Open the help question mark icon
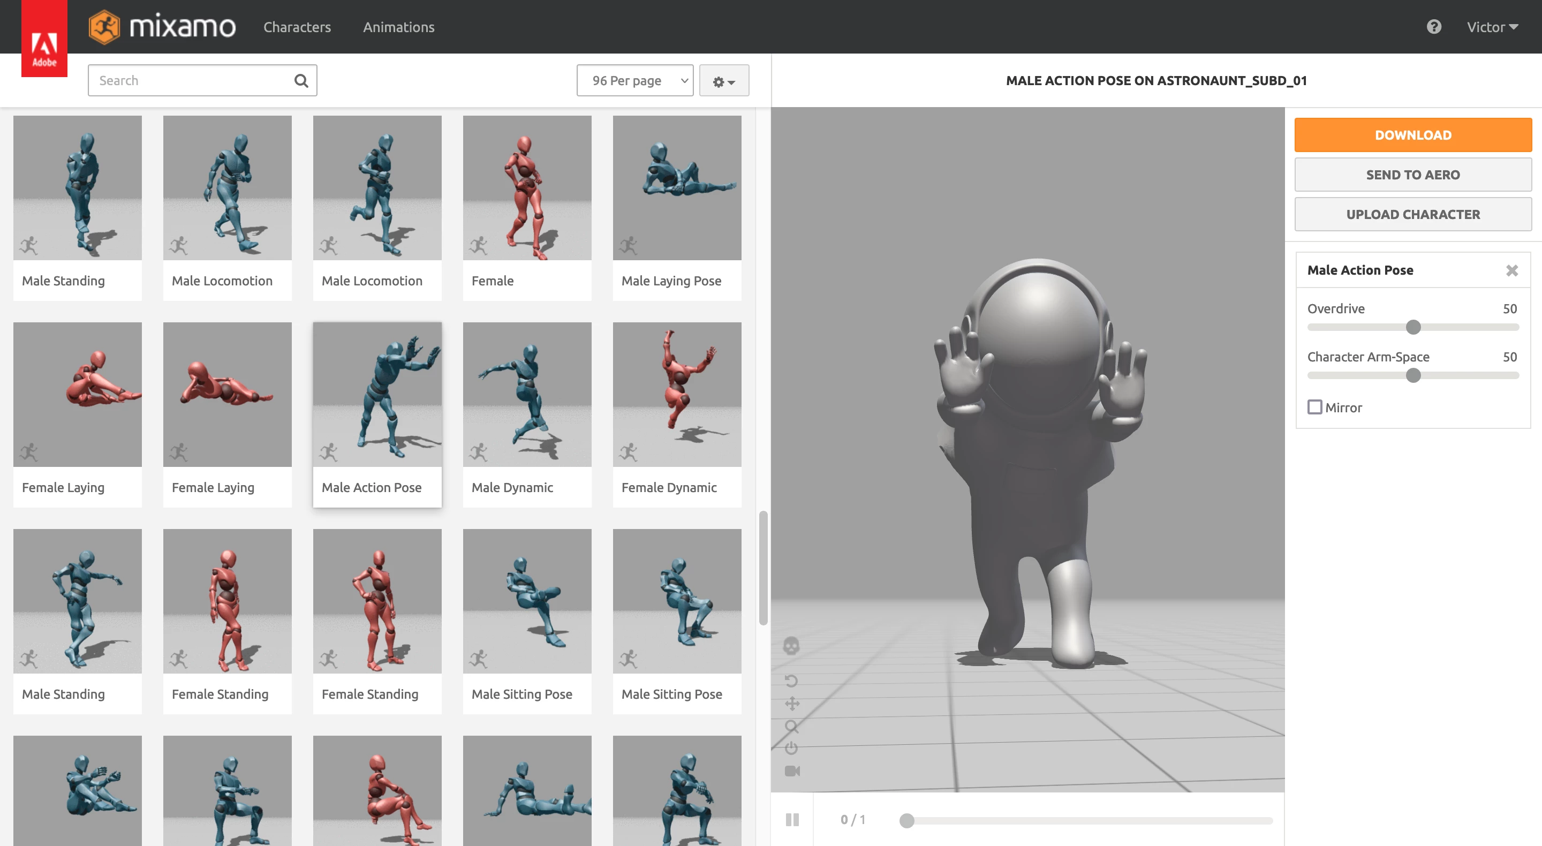This screenshot has width=1542, height=846. click(1434, 27)
